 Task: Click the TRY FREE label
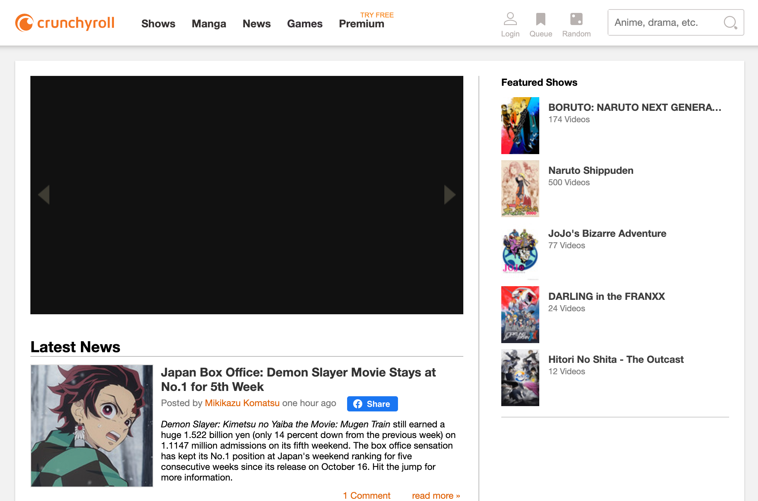tap(377, 15)
